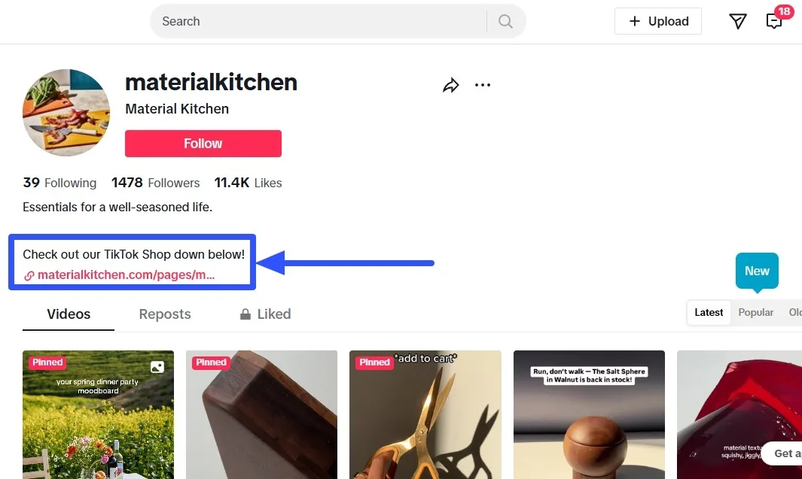Open the Videos tab
802x479 pixels.
pos(68,314)
